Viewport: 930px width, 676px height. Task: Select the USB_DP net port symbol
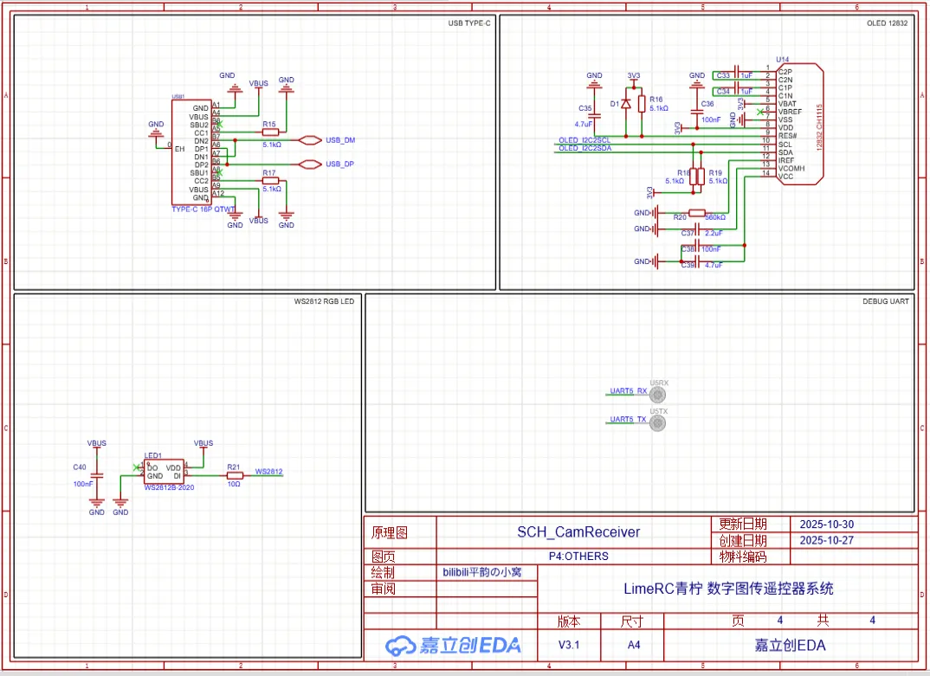pos(309,164)
